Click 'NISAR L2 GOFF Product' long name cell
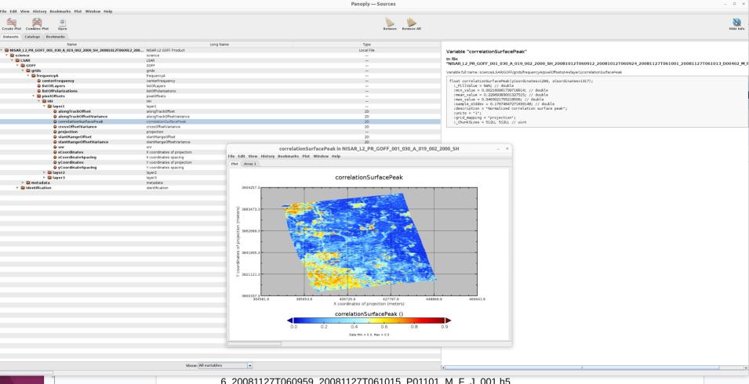 [165, 50]
